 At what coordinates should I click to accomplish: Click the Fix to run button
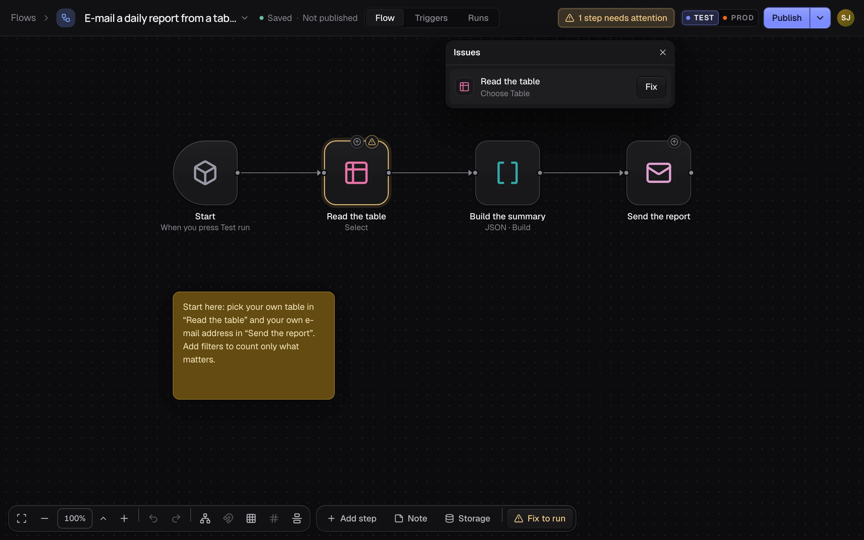pyautogui.click(x=540, y=518)
